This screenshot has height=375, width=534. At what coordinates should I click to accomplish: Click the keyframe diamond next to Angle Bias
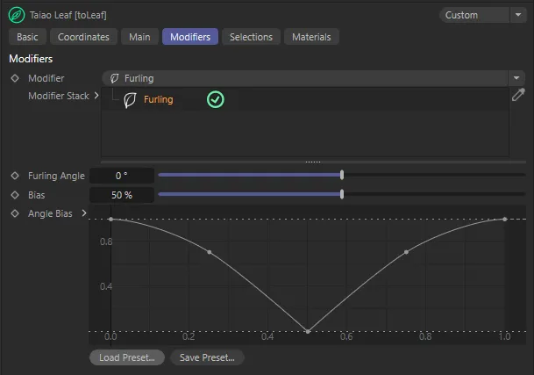[15, 213]
